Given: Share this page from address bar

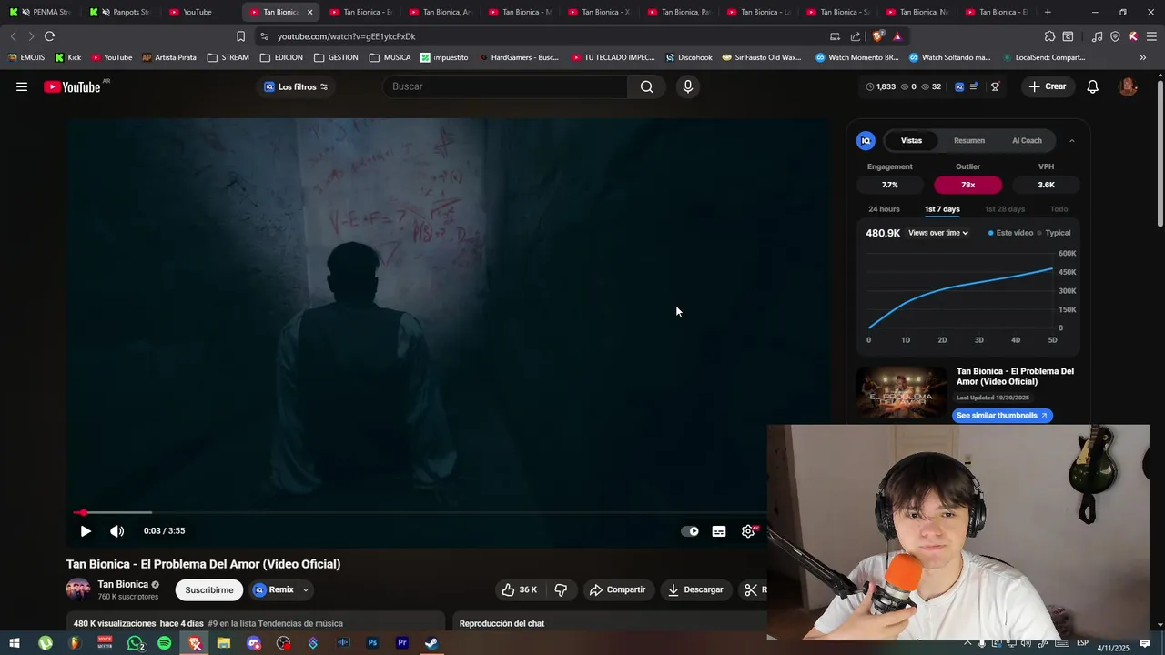Looking at the screenshot, I should point(856,36).
